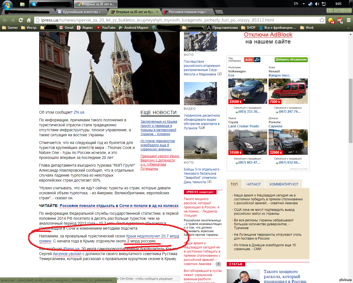Viewport: 353px width, 283px height.
Task: Reload the page with the refresh icon
Action: pos(21,20)
